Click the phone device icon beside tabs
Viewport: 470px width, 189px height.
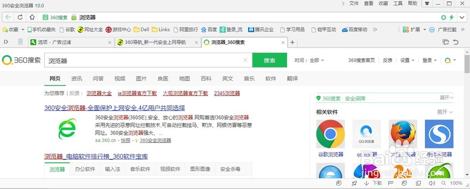[x=20, y=42]
